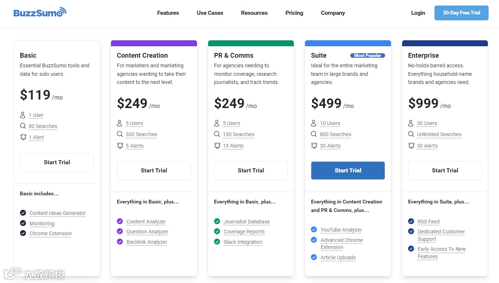Viewport: 499px width, 283px height.
Task: Click checkmark next to YouTube Analyzer
Action: 314,229
